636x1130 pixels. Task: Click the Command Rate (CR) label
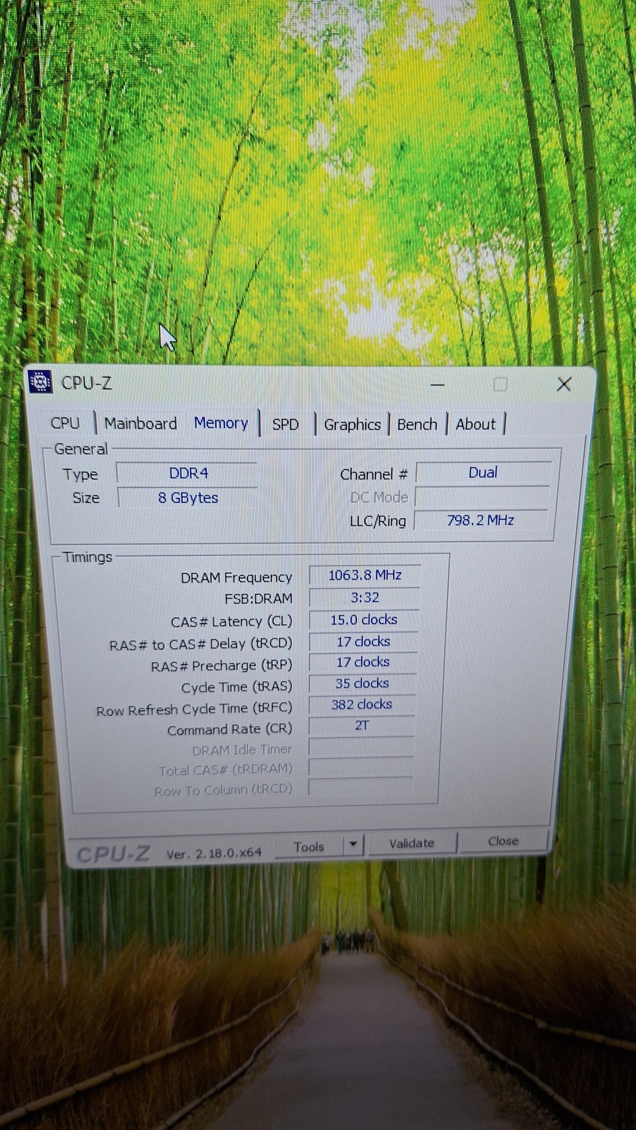coord(229,730)
